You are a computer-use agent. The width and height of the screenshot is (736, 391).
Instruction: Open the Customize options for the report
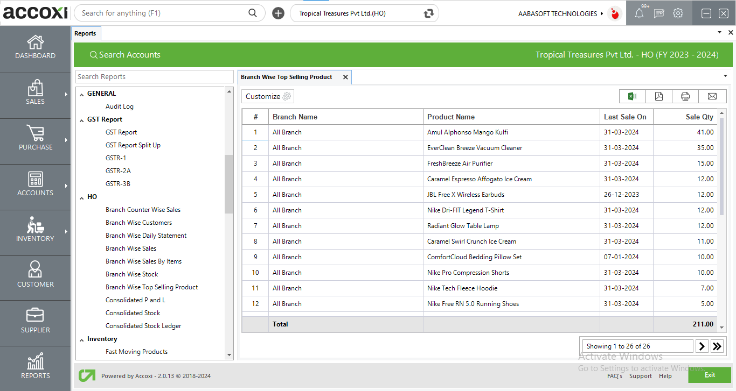coord(267,96)
